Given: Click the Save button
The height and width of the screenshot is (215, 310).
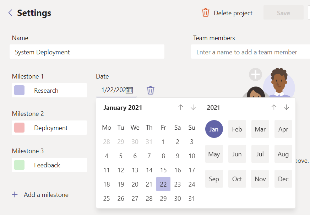Looking at the screenshot, I should coord(283,13).
